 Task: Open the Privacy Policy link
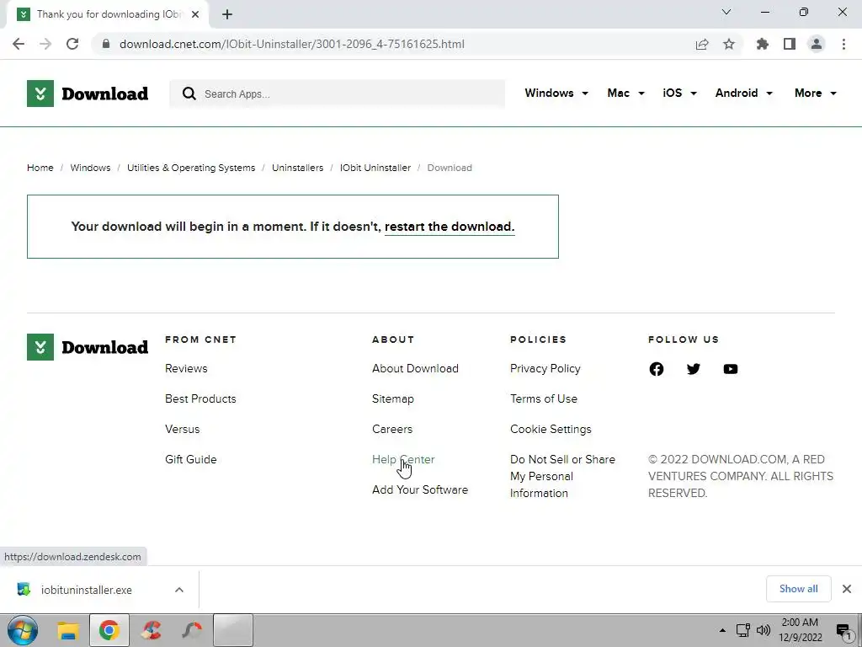pyautogui.click(x=545, y=369)
